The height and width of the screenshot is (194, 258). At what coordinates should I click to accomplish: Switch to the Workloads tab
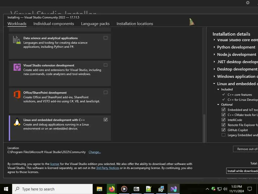pos(17,23)
